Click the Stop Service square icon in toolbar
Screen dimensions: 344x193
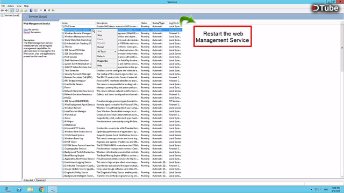(x=45, y=10)
